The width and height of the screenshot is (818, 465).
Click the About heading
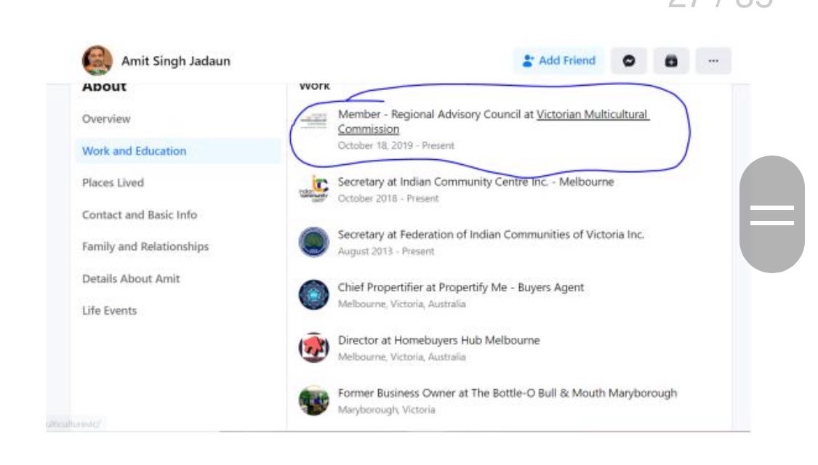pyautogui.click(x=104, y=86)
